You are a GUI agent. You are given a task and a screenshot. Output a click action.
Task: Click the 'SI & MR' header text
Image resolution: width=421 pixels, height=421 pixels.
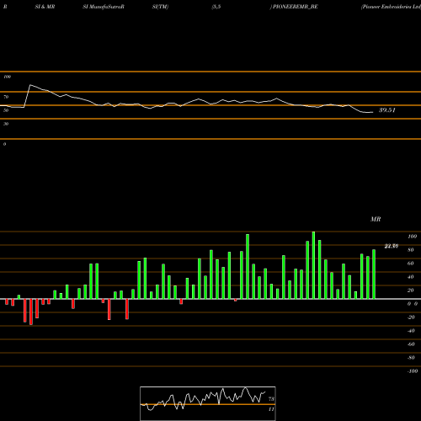pyautogui.click(x=45, y=7)
